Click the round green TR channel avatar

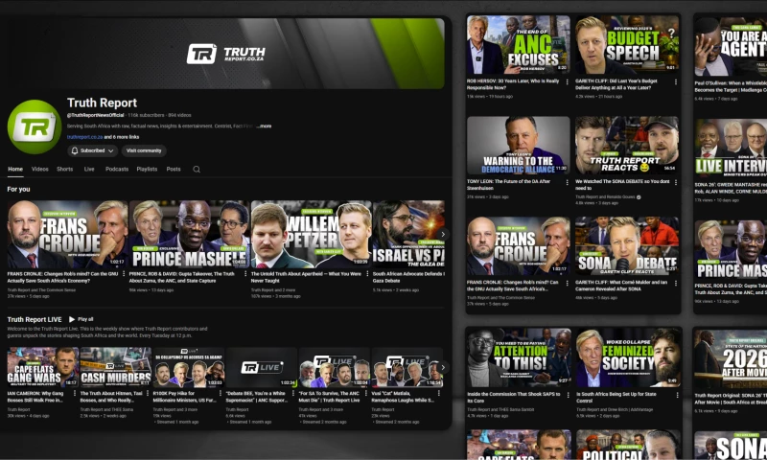click(x=35, y=126)
